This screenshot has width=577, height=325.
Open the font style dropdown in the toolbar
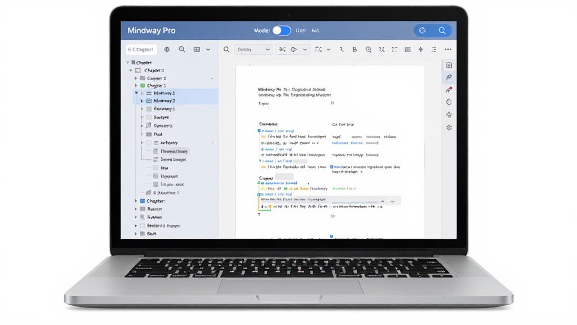(x=253, y=50)
